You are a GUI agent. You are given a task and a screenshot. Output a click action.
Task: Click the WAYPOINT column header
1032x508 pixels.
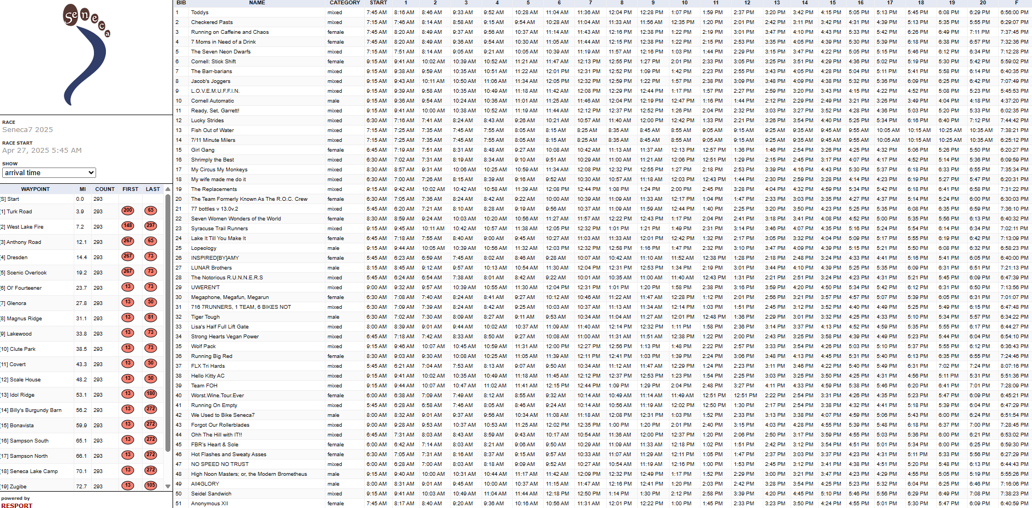[35, 189]
